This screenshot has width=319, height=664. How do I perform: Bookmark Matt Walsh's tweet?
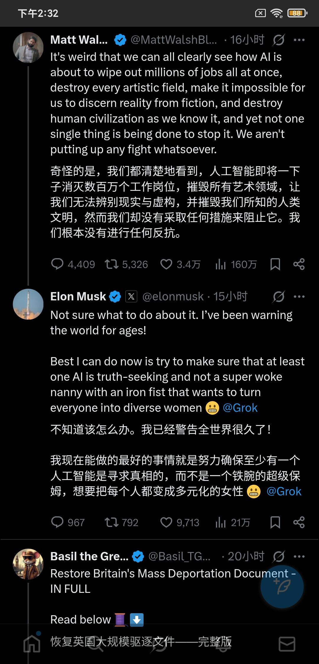point(275,264)
